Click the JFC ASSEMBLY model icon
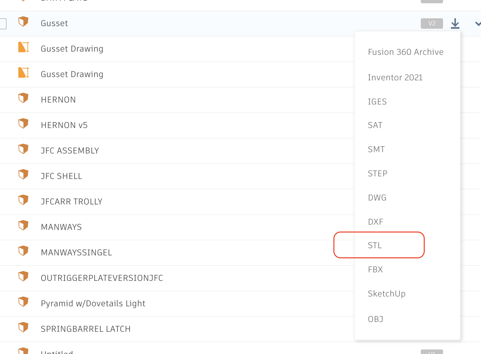Viewport: 481px width, 354px height. point(23,149)
